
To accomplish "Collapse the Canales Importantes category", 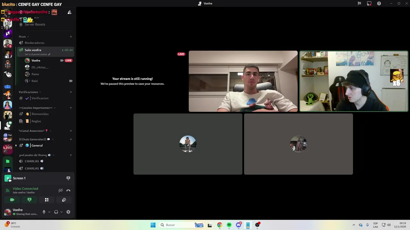I will tap(37, 108).
